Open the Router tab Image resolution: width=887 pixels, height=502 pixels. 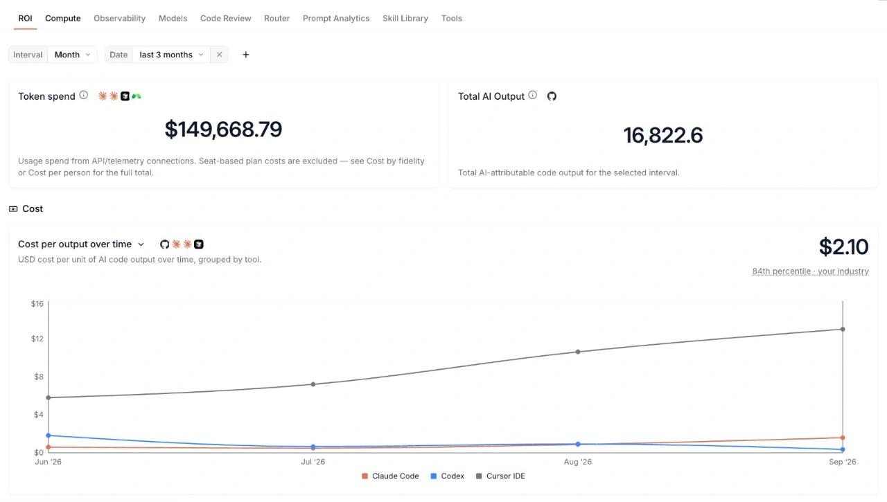point(276,18)
